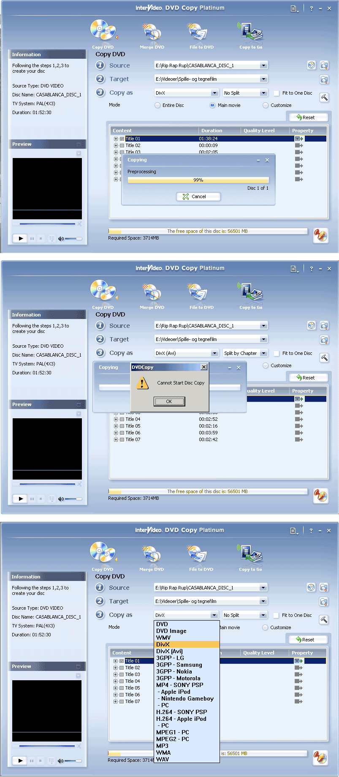Expand Title 03 in window with open format list
339x777 pixels.
[115, 674]
